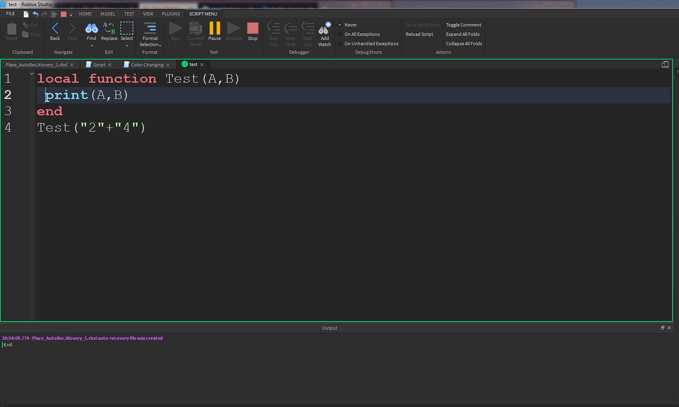Pause the running test
679x407 pixels.
[x=215, y=28]
